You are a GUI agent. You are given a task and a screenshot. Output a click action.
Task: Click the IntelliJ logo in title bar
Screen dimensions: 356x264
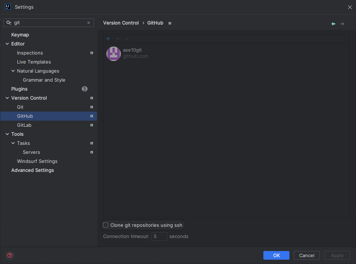click(x=8, y=7)
